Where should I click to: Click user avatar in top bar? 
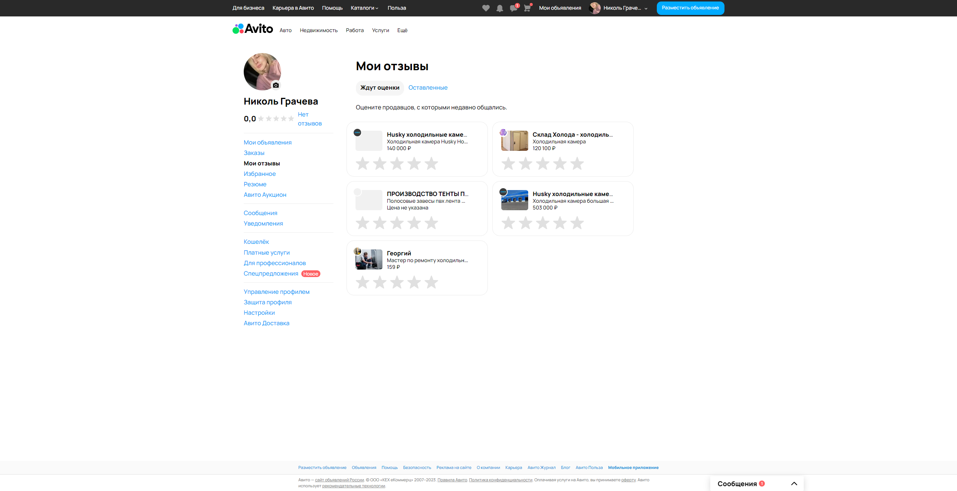[594, 8]
